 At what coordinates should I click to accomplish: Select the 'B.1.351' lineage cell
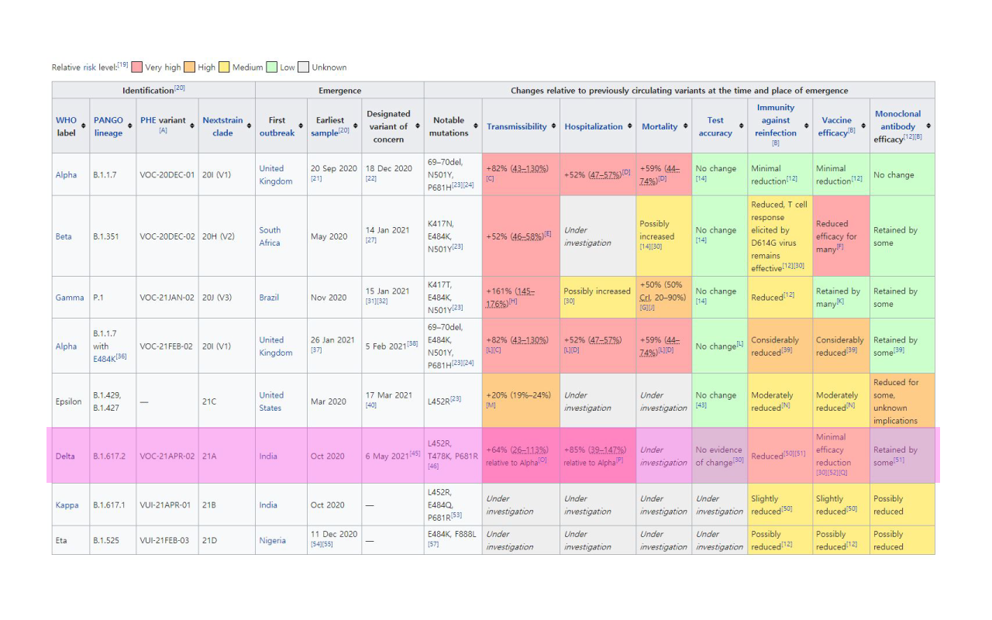pyautogui.click(x=113, y=236)
